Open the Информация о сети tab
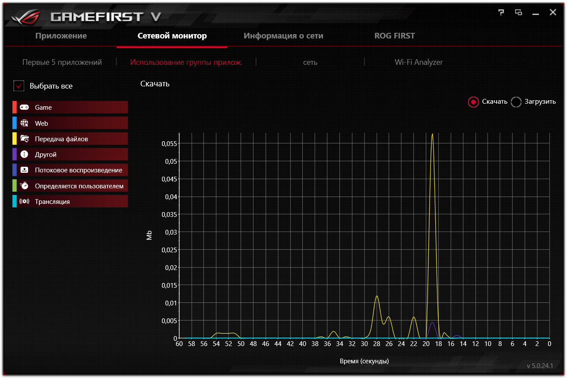The width and height of the screenshot is (567, 378). click(283, 36)
